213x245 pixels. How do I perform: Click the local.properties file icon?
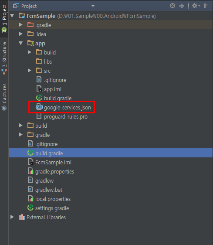[x=30, y=198]
